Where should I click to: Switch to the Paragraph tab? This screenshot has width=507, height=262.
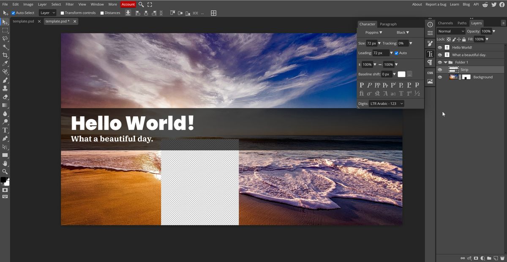tap(388, 24)
